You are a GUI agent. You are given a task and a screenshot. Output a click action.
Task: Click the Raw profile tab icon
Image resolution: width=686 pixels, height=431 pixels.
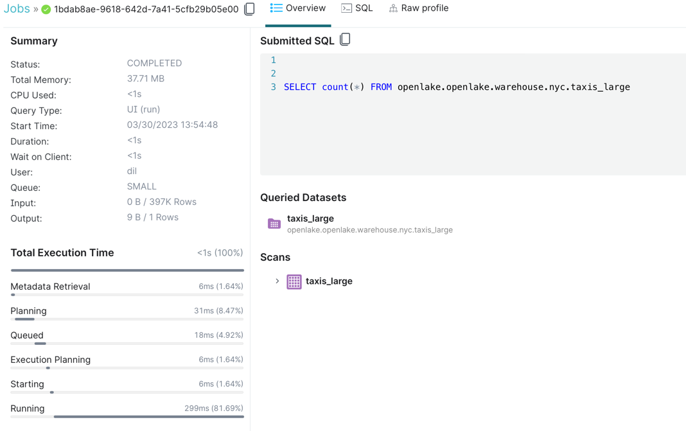coord(393,8)
